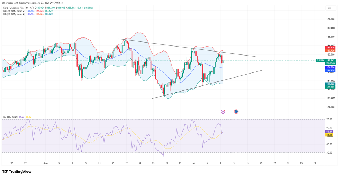Select the Euro / Japanese Yen symbol title

point(14,8)
